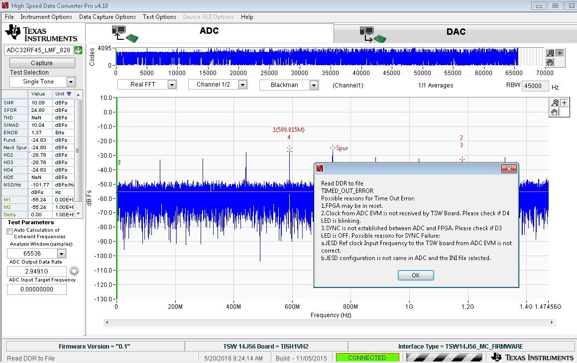
Task: Click the ENOB value 1.37 cell
Action: click(40, 133)
